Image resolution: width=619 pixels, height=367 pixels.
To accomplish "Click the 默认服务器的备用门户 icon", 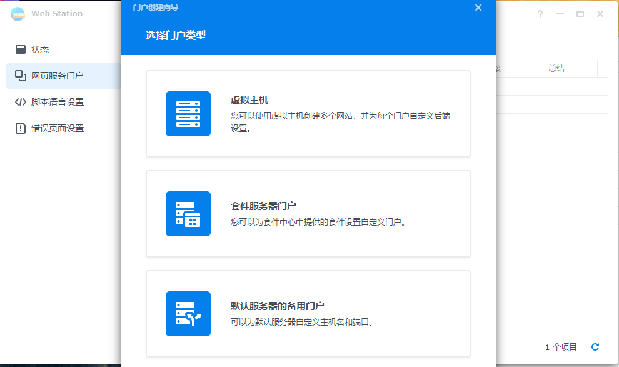I will pyautogui.click(x=188, y=314).
